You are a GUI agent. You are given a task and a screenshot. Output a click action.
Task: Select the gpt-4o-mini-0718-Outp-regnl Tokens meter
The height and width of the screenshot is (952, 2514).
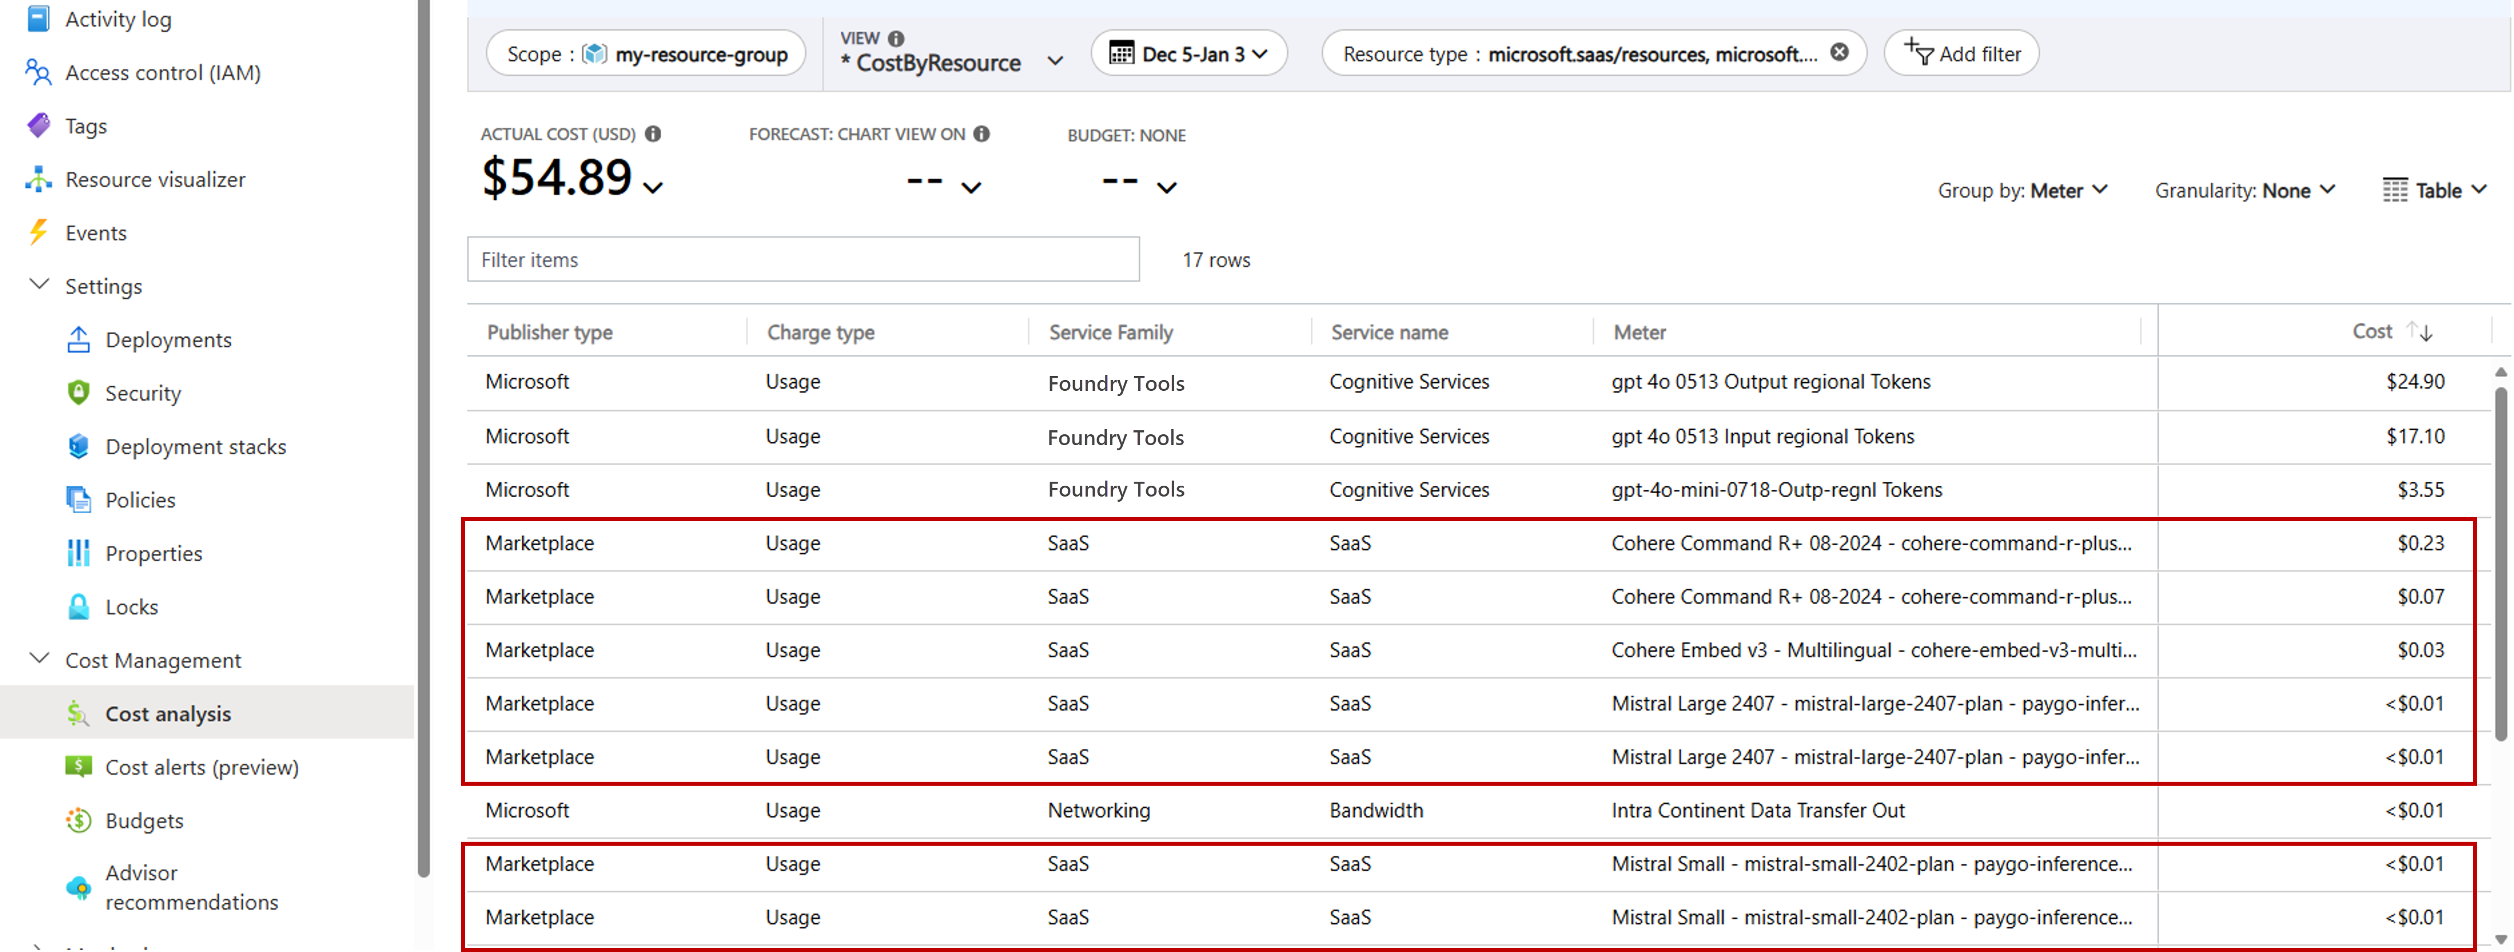(1776, 490)
